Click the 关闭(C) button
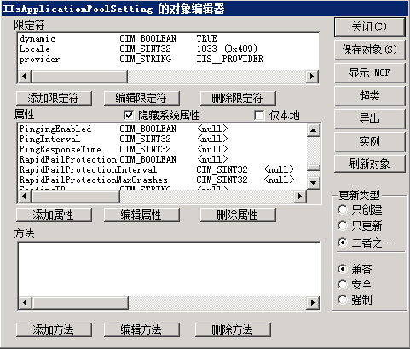This screenshot has height=349, width=410. click(369, 27)
